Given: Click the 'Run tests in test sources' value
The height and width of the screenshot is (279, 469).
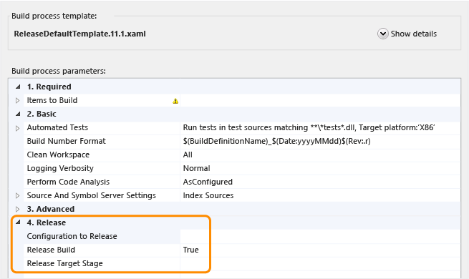Looking at the screenshot, I should [x=309, y=127].
